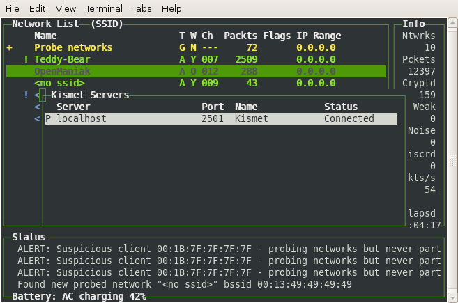Screen dimensions: 458x303
Task: Click the Port column header
Action: coord(213,107)
